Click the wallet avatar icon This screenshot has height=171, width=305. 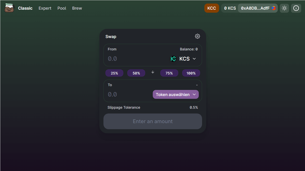pos(274,8)
